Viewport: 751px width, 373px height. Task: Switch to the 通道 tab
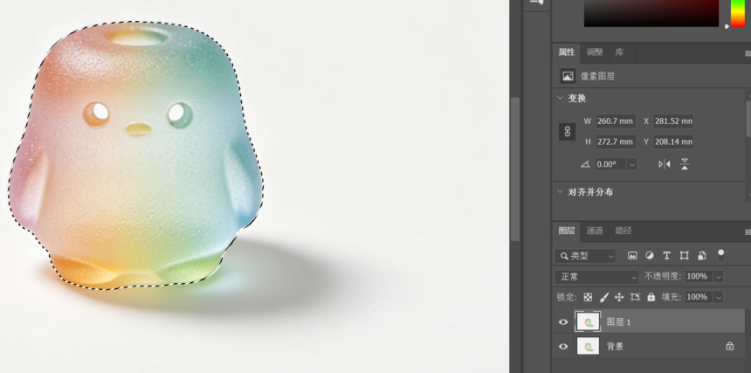pyautogui.click(x=595, y=231)
